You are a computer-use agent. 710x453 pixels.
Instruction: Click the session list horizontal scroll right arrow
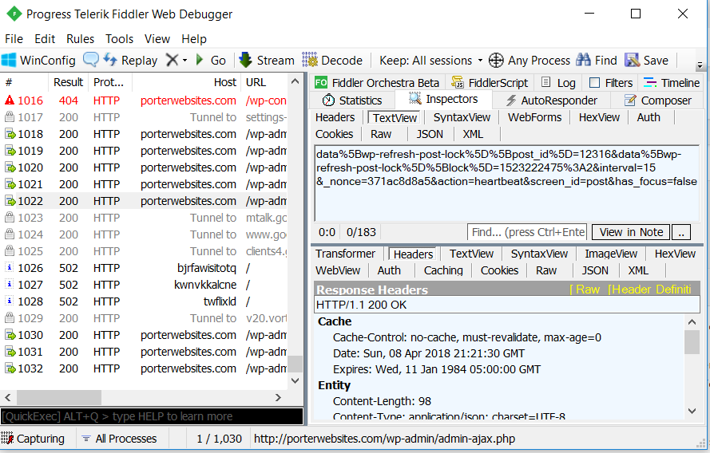[278, 397]
